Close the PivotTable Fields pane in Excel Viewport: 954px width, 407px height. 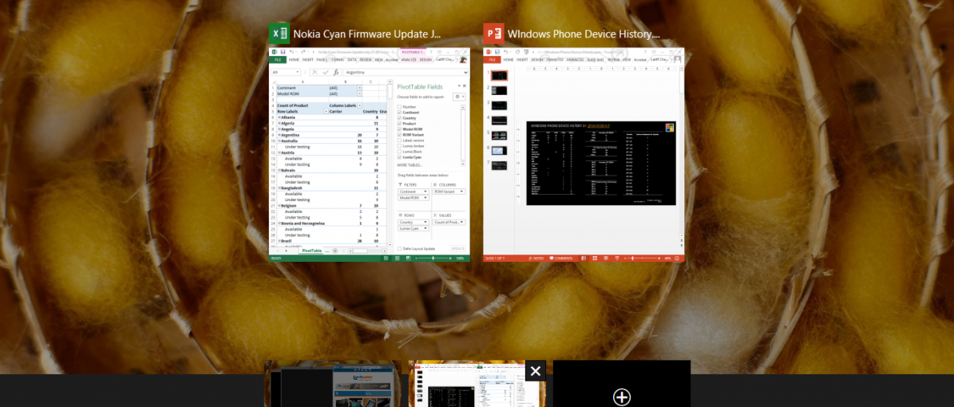[x=464, y=85]
